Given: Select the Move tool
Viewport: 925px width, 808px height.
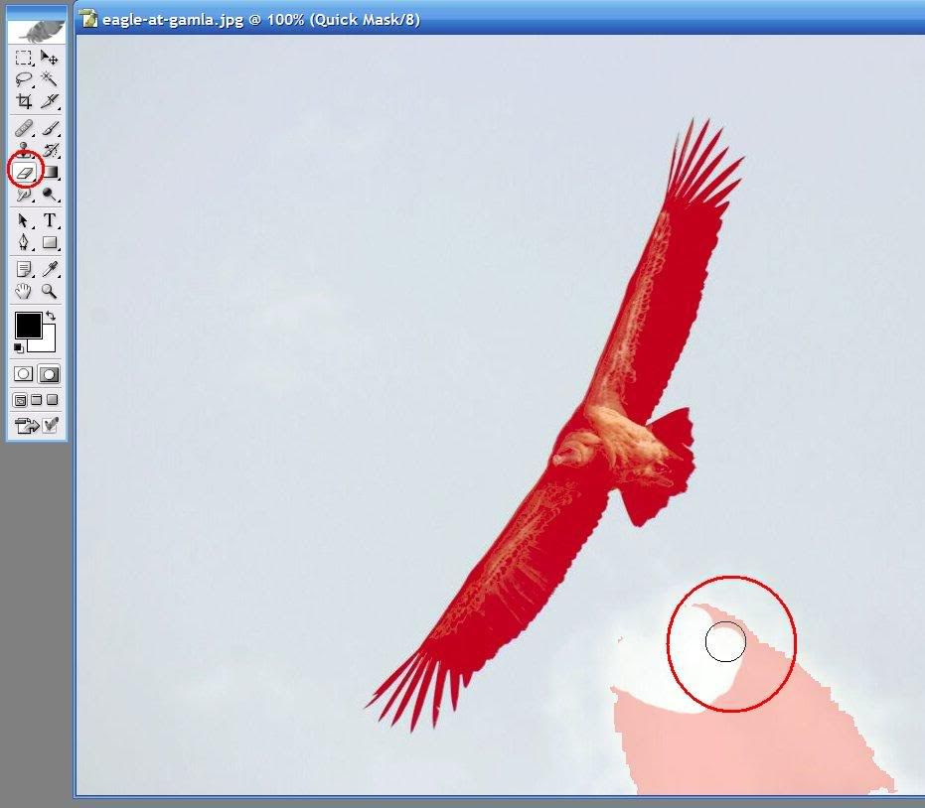Looking at the screenshot, I should pyautogui.click(x=50, y=58).
